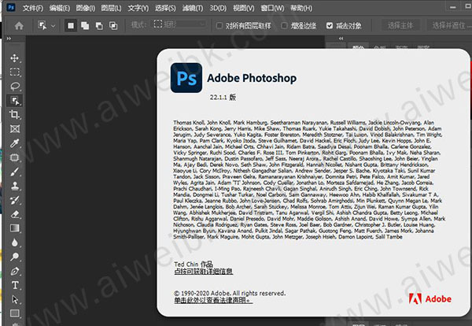This screenshot has width=472, height=326.
Task: Click the New Selection mode icon
Action: pos(71,26)
